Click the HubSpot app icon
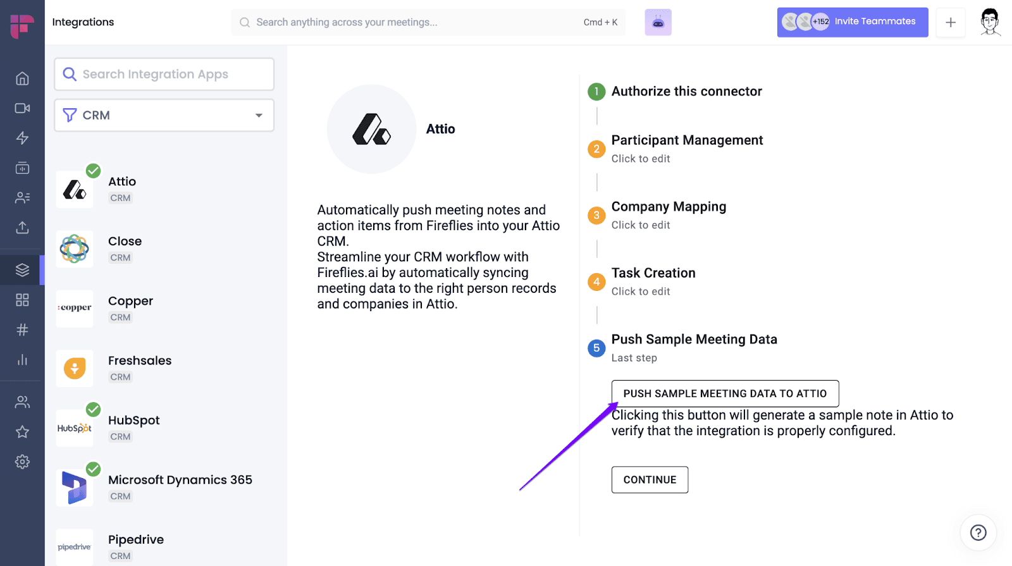Viewport: 1012px width, 566px height. pos(75,428)
